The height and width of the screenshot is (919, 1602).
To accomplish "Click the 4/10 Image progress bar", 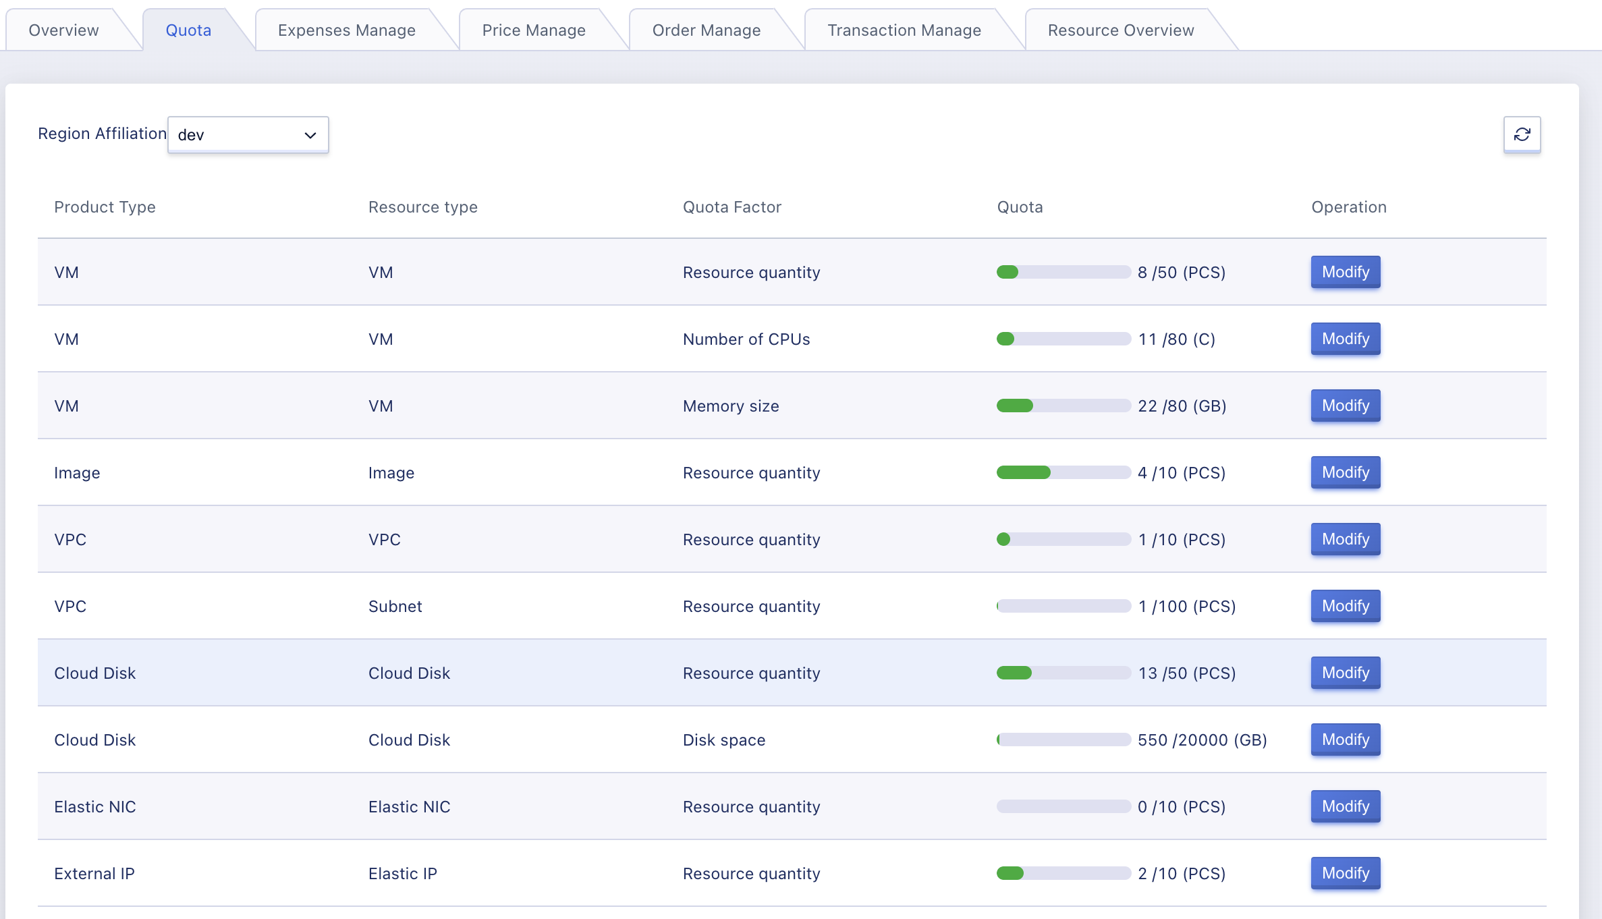I will (1064, 472).
